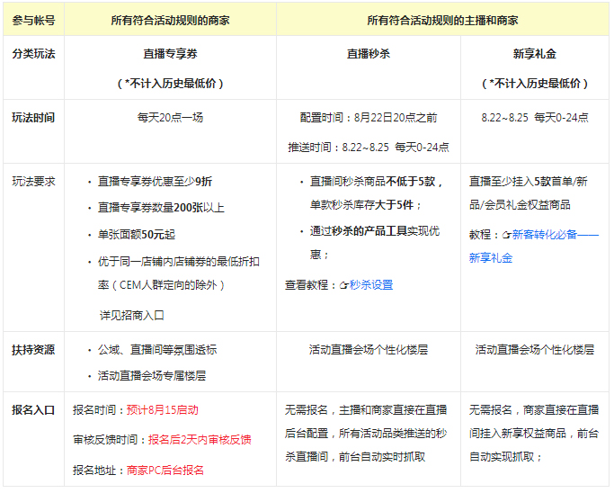614x493 pixels.
Task: Select the 参与帐号 header cell
Action: coord(33,20)
